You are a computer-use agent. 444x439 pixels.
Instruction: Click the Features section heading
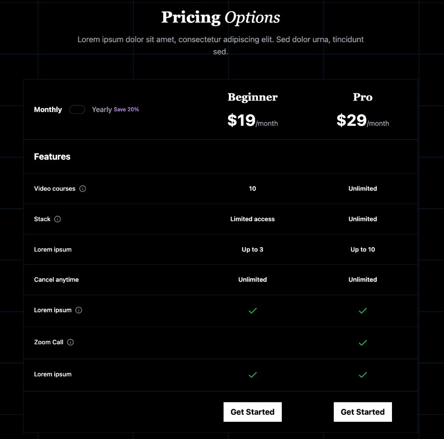click(x=52, y=157)
